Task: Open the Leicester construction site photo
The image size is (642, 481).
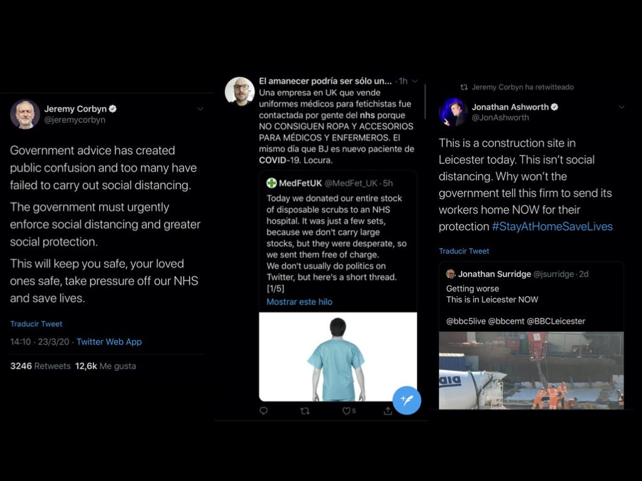Action: tap(531, 370)
